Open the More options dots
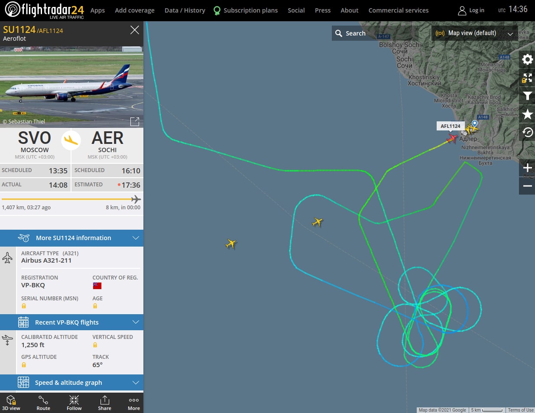This screenshot has height=413, width=535. point(134,403)
